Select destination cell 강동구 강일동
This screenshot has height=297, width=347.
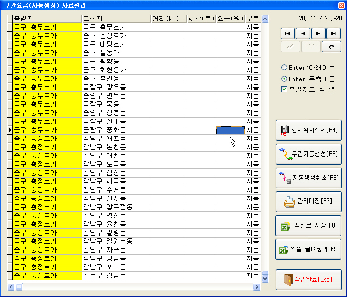(x=116, y=276)
